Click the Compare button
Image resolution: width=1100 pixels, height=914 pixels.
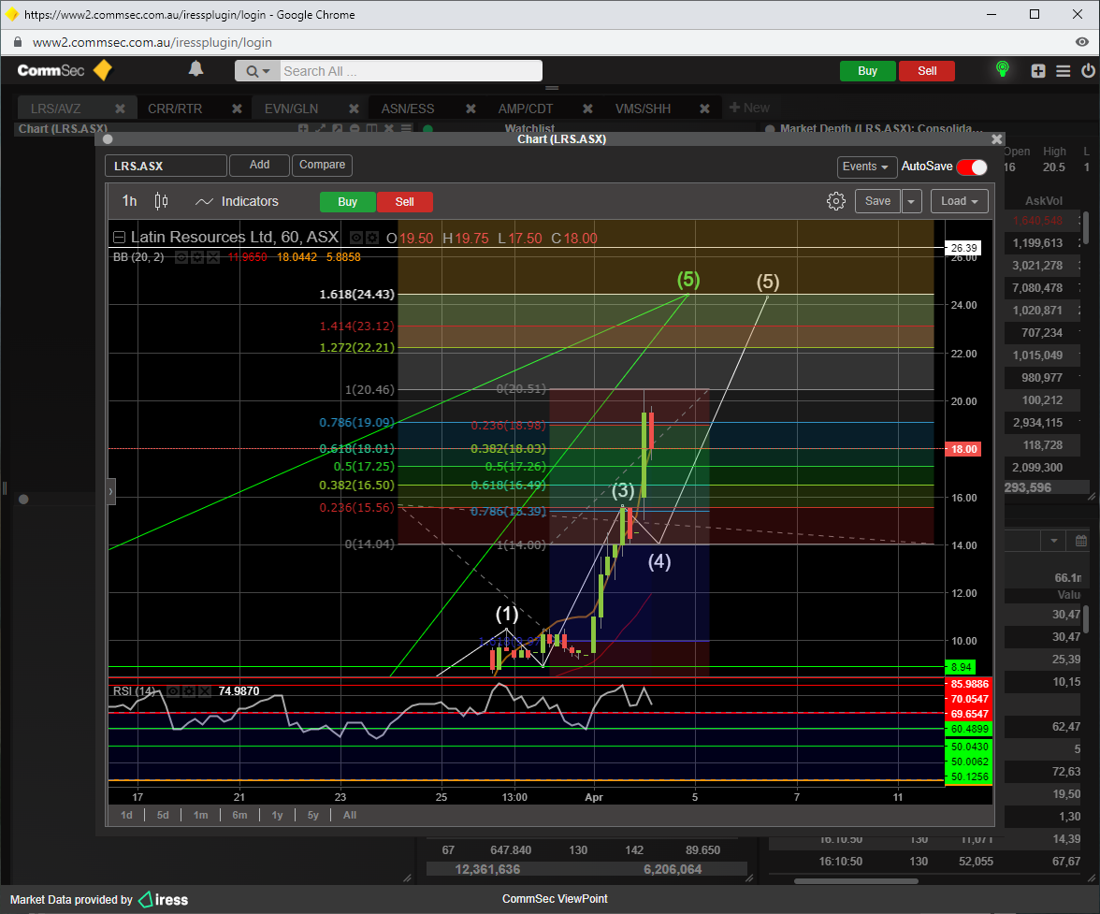pos(322,165)
